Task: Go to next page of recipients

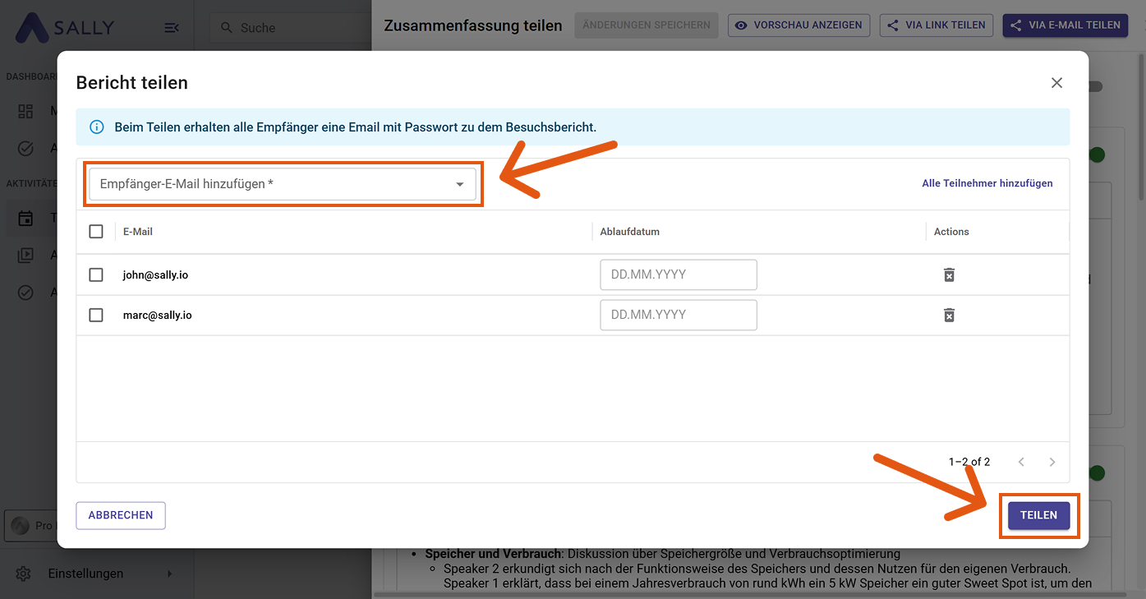Action: pyautogui.click(x=1052, y=462)
